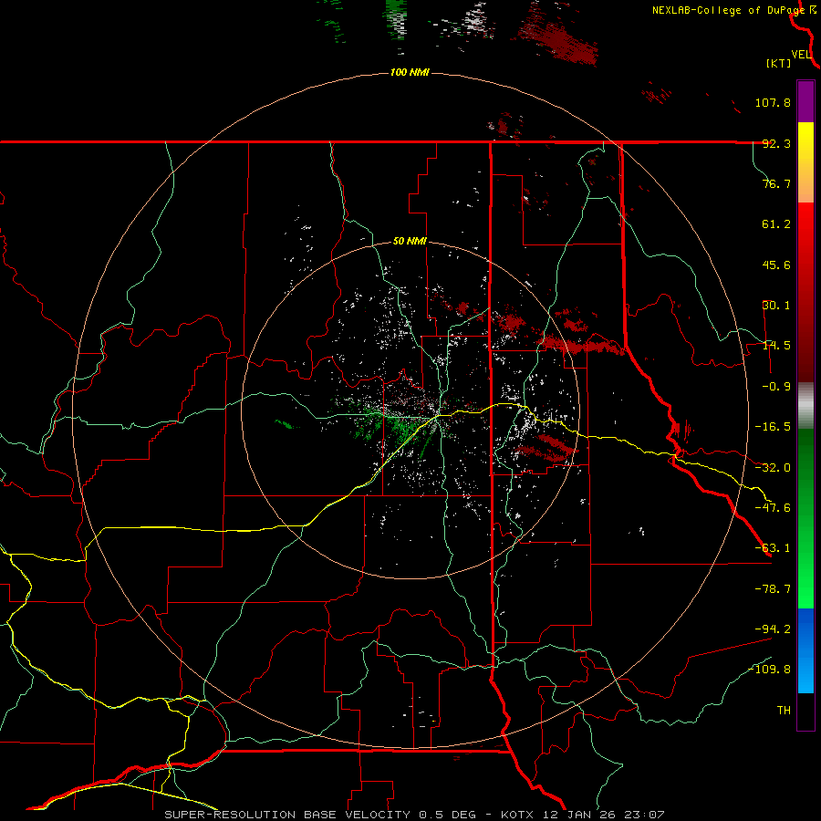Click the 50 NMI range ring label
The height and width of the screenshot is (821, 821).
410,241
